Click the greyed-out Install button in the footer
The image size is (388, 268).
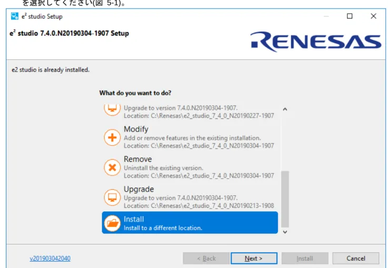click(305, 259)
